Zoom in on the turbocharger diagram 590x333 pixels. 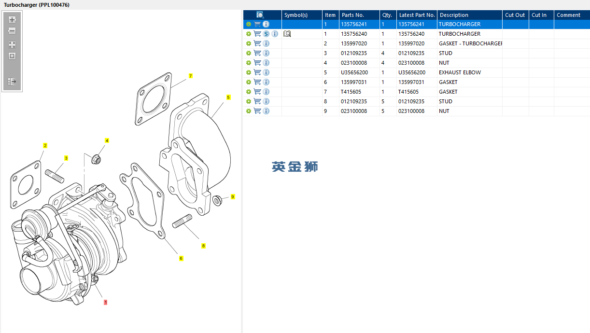click(12, 20)
